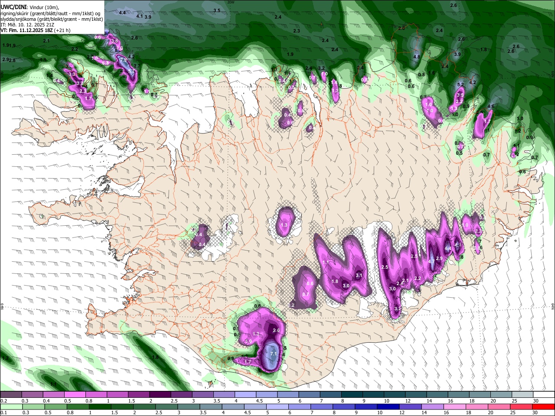Click the "4.7" value in southeast purple band
The image size is (555, 416).
[x=431, y=261]
